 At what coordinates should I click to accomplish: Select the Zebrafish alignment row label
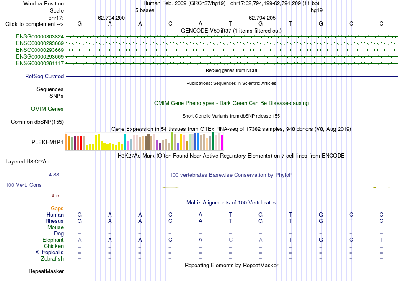(52, 259)
